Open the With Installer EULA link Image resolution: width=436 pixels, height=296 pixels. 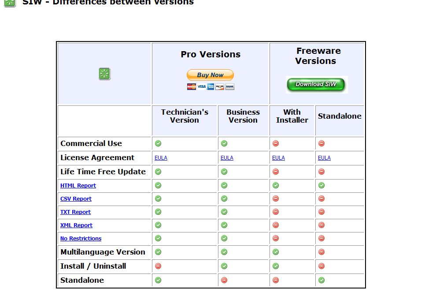tap(278, 158)
